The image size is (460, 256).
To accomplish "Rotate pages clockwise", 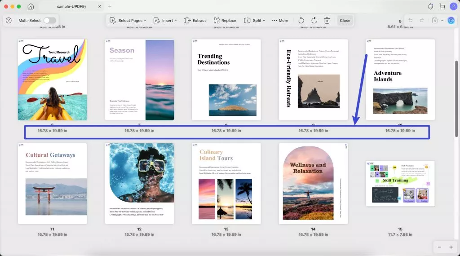I will (314, 21).
